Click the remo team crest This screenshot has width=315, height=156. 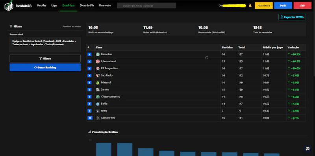[x=98, y=111]
